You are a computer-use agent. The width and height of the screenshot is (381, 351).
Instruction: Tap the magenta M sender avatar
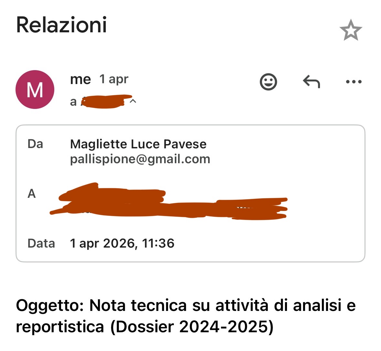35,90
